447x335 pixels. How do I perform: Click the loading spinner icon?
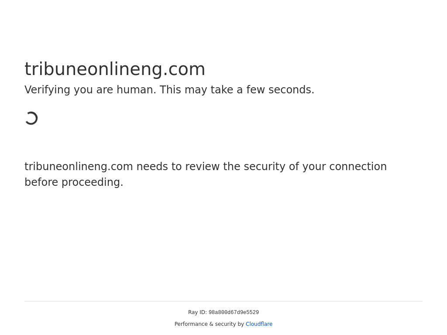click(x=31, y=118)
